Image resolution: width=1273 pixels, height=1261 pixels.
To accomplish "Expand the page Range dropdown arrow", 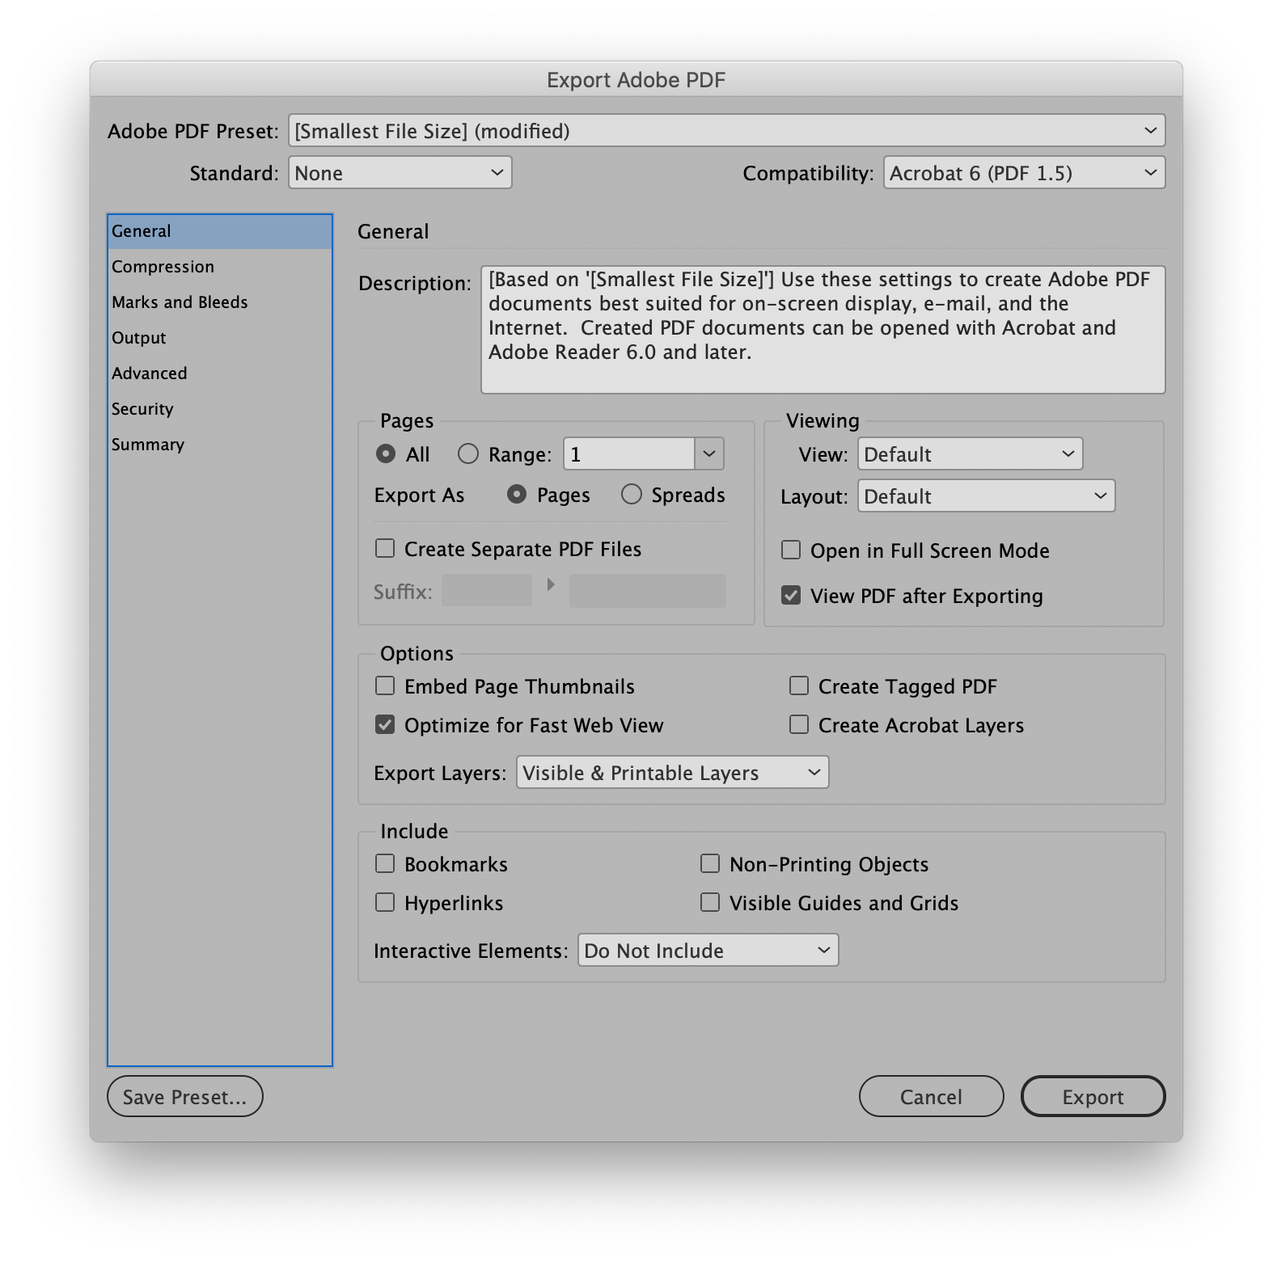I will [709, 454].
